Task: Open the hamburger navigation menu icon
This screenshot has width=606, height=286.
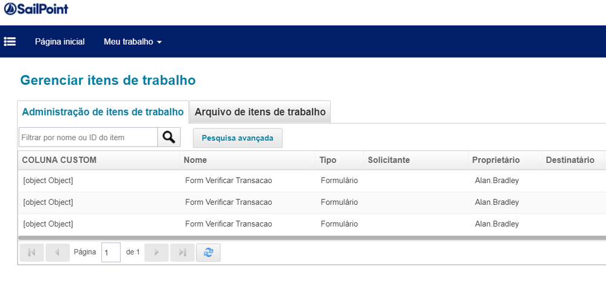Action: [10, 42]
